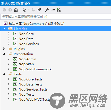The image size is (111, 110).
Task: Select the Nop.Core.Tests project
Action: pos(31,79)
